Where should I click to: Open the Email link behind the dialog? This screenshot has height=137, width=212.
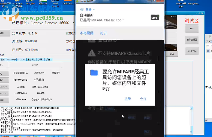[109, 108]
